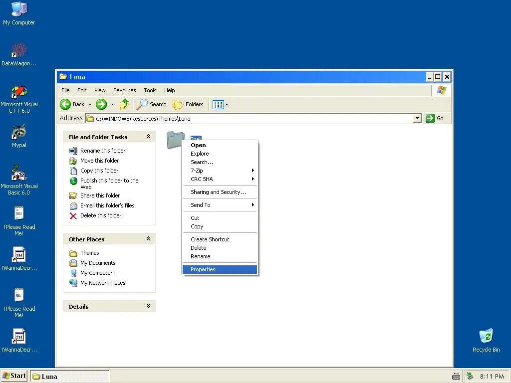
Task: Choose Open from the context menu
Action: point(220,145)
